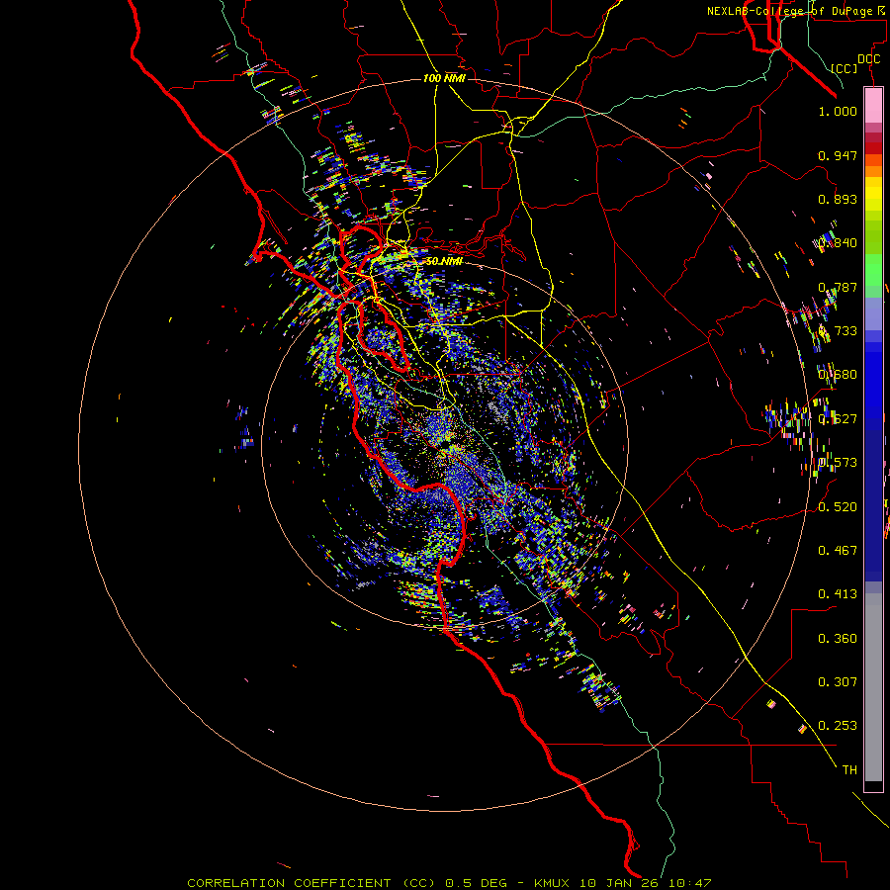
Task: Click the [CC] product label near the legend
Action: pyautogui.click(x=844, y=68)
